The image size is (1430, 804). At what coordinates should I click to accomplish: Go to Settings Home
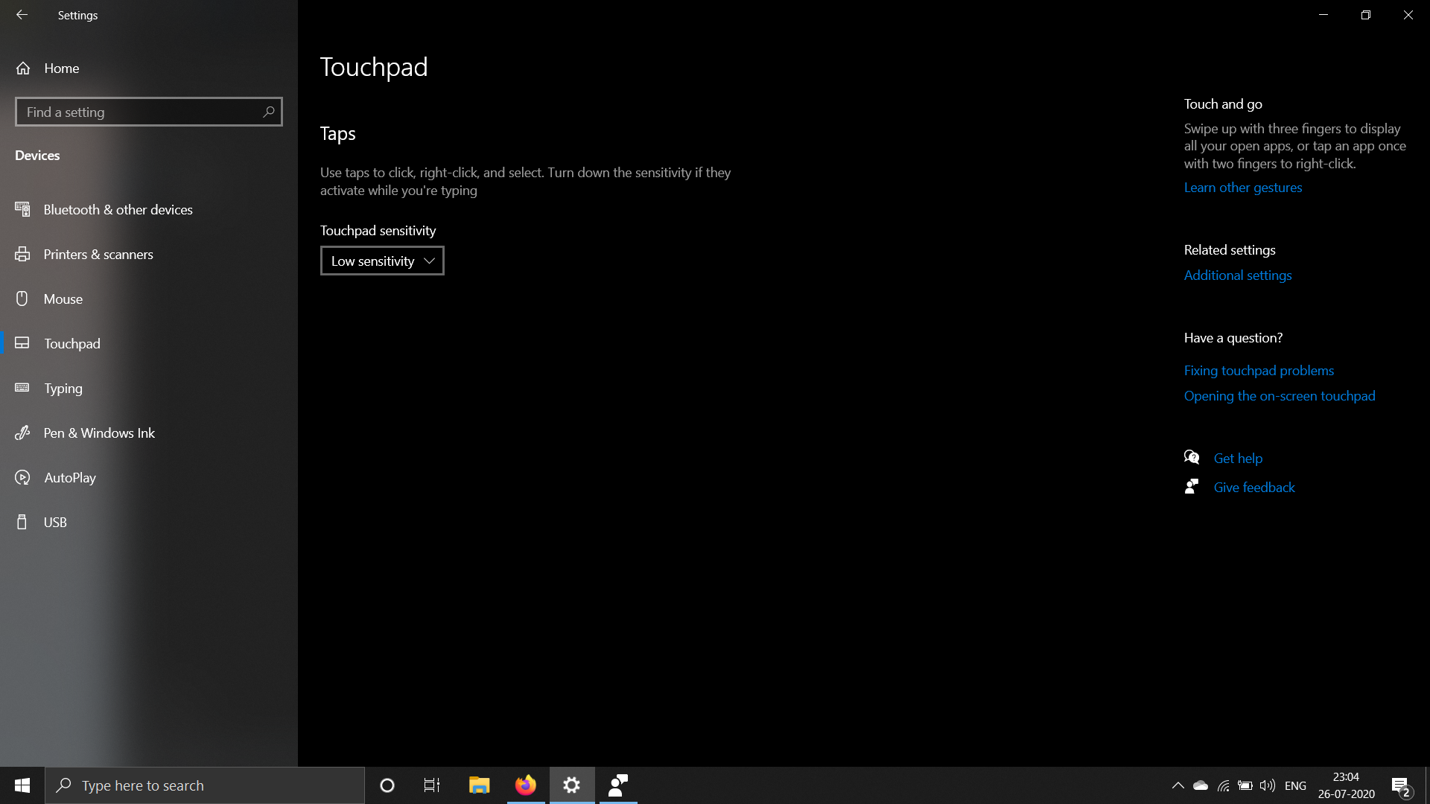tap(61, 68)
